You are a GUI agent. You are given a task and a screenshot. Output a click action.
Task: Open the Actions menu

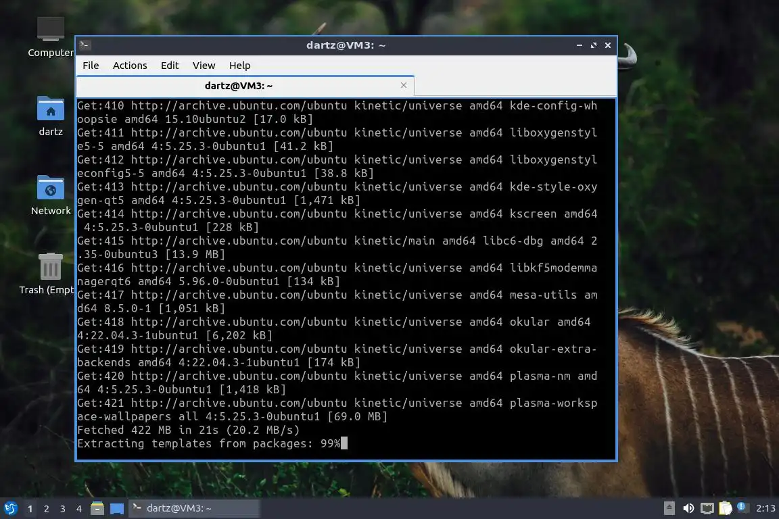[x=130, y=66]
